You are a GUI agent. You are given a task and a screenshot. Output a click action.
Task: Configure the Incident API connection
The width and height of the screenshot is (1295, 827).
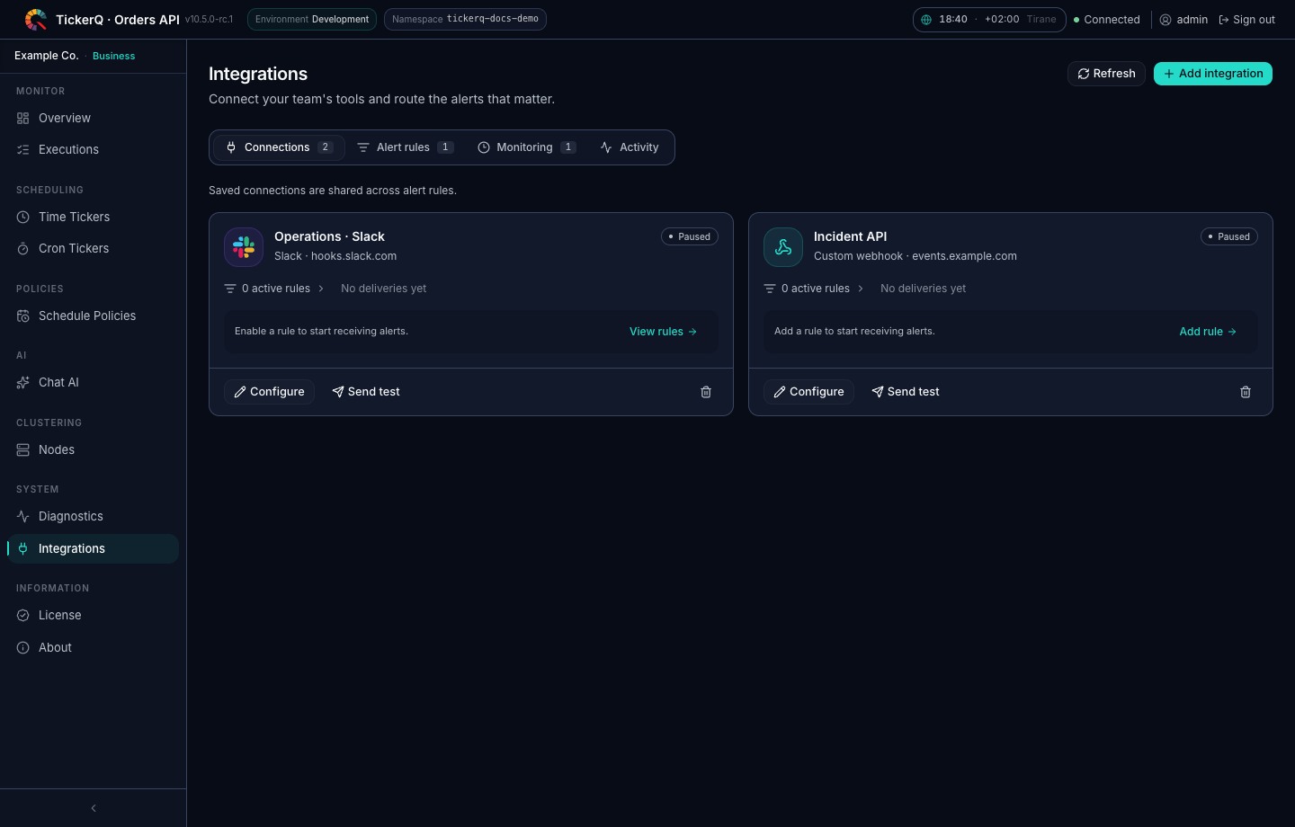(x=808, y=392)
